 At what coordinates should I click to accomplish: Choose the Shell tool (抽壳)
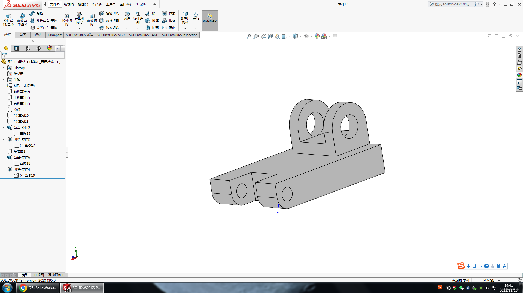click(x=152, y=27)
